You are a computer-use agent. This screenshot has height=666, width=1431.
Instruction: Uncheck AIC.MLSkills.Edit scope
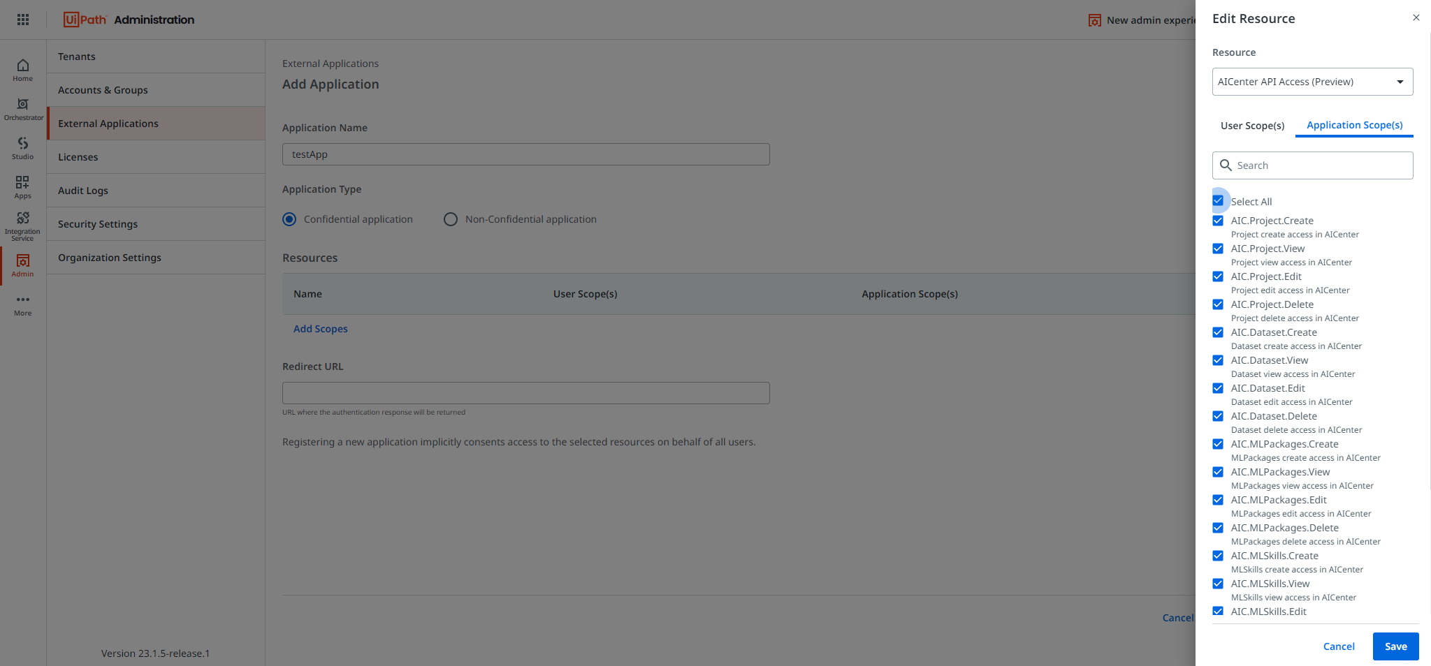pos(1218,611)
